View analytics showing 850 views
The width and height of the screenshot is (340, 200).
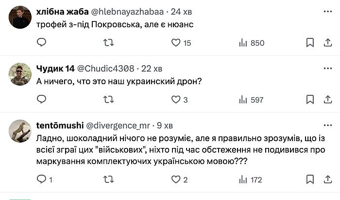(251, 43)
